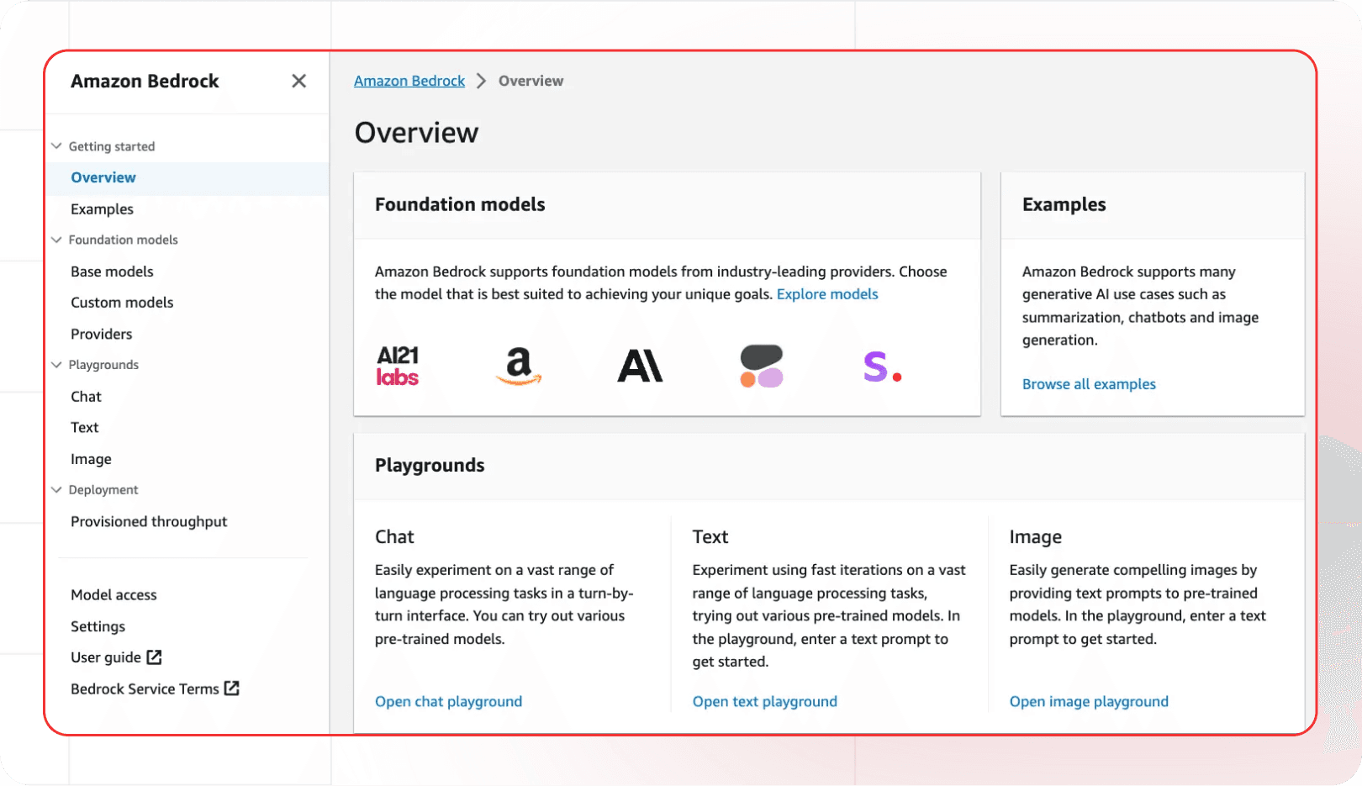Click Open image playground link
This screenshot has height=786, width=1362.
[x=1089, y=702]
